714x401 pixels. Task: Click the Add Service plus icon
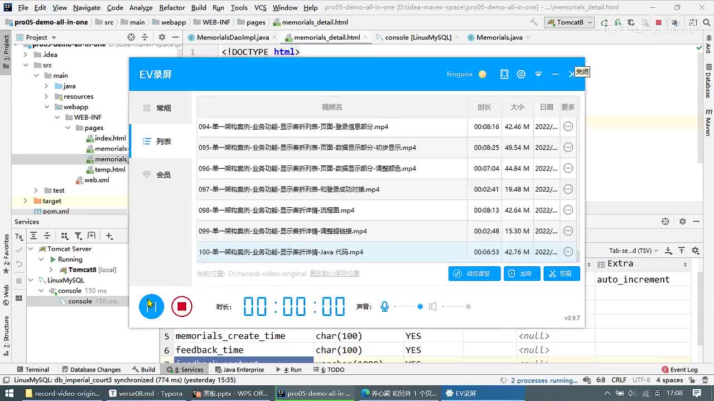pos(109,236)
